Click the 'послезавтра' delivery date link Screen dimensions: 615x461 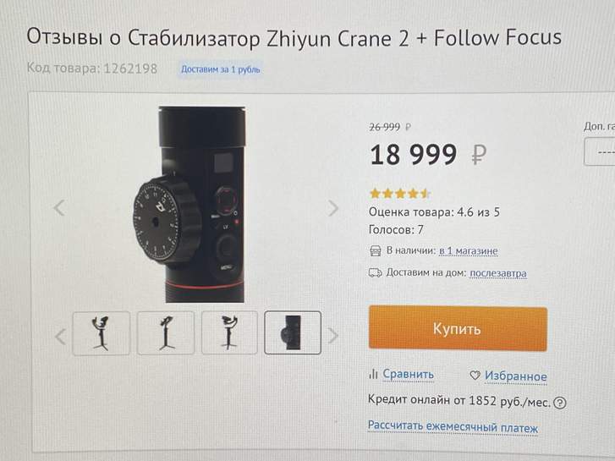coord(498,272)
